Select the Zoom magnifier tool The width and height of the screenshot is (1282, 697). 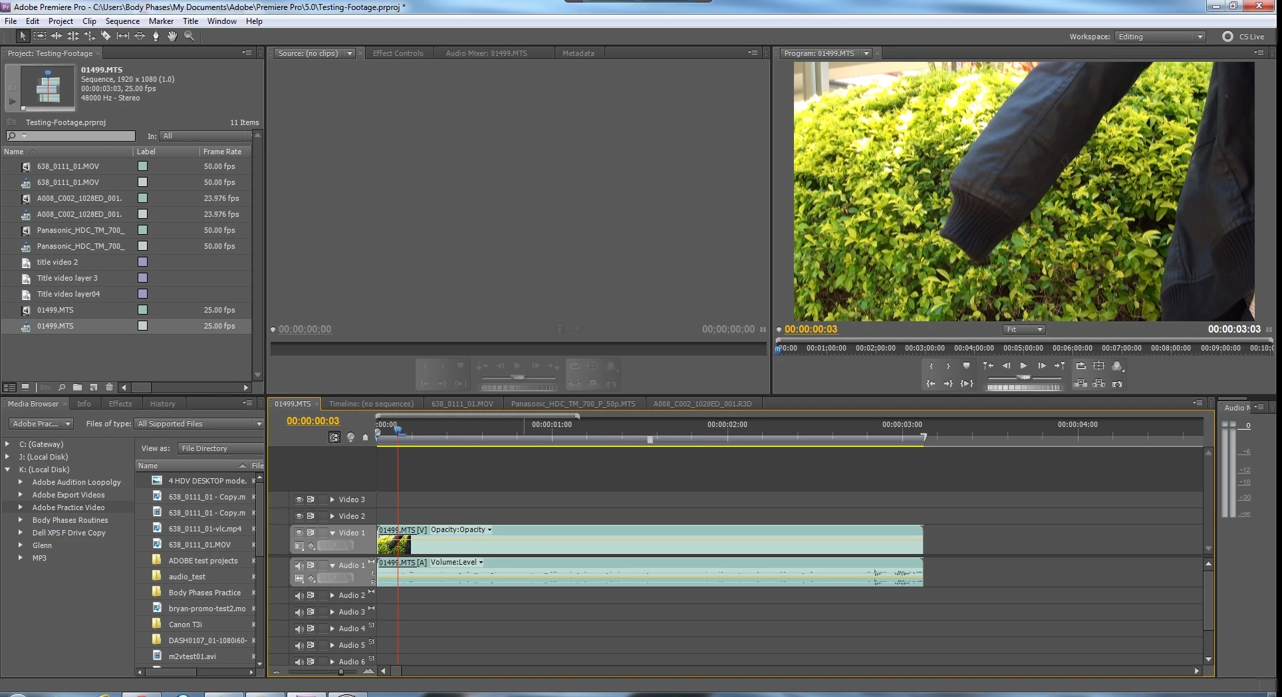click(x=190, y=37)
